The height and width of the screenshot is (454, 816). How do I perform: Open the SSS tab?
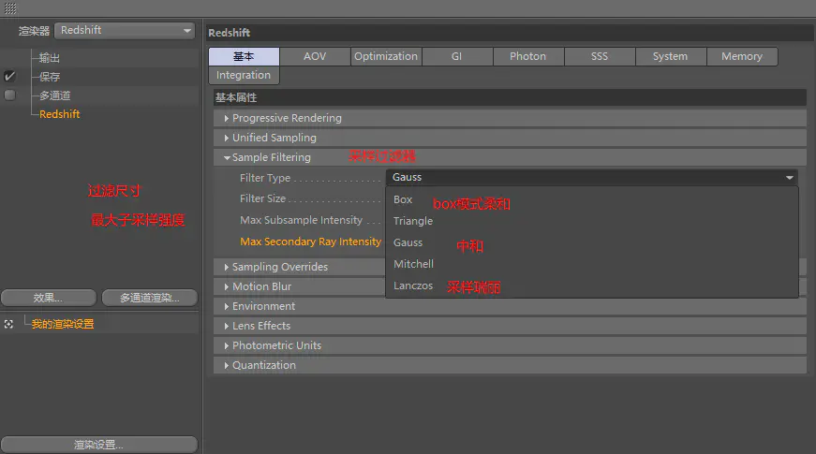coord(600,56)
